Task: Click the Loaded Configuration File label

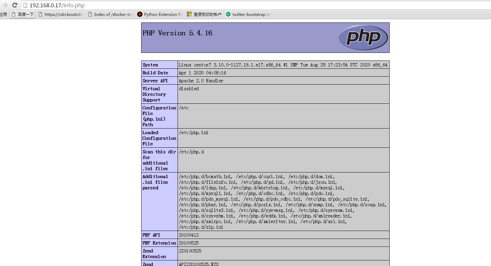Action: 159,138
